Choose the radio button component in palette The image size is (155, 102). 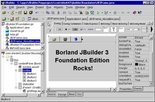click(67, 30)
